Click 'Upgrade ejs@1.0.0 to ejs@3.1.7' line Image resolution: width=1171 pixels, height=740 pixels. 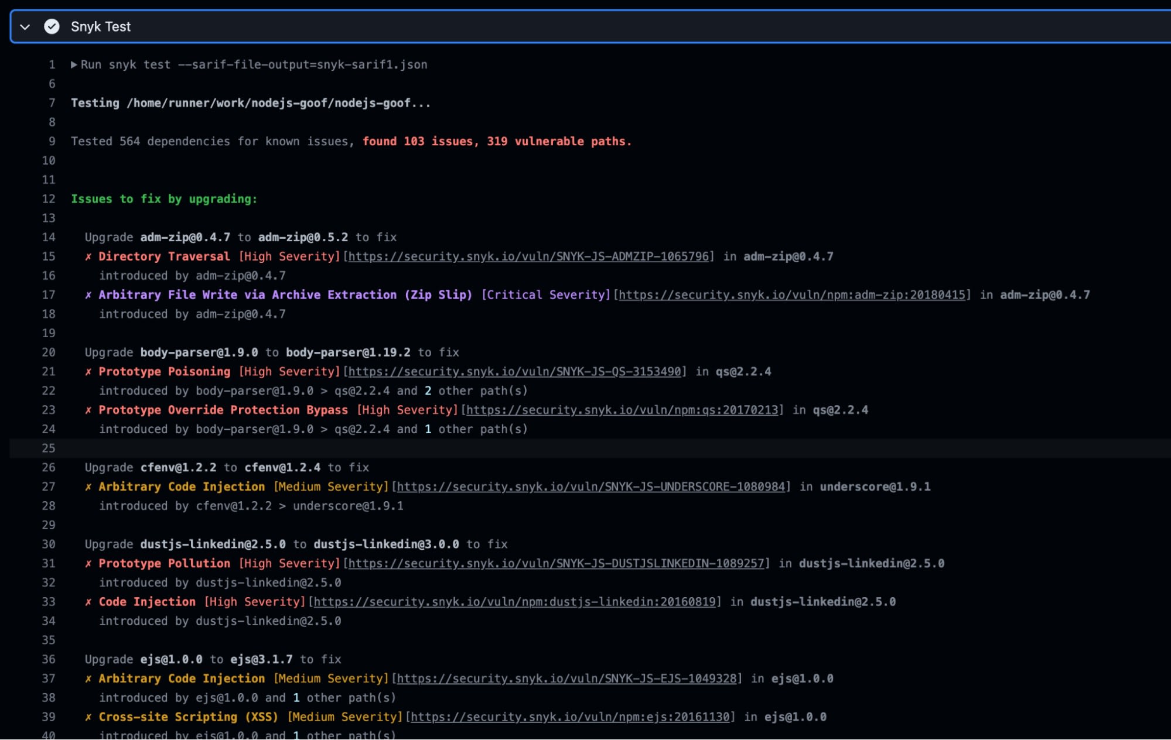point(213,659)
